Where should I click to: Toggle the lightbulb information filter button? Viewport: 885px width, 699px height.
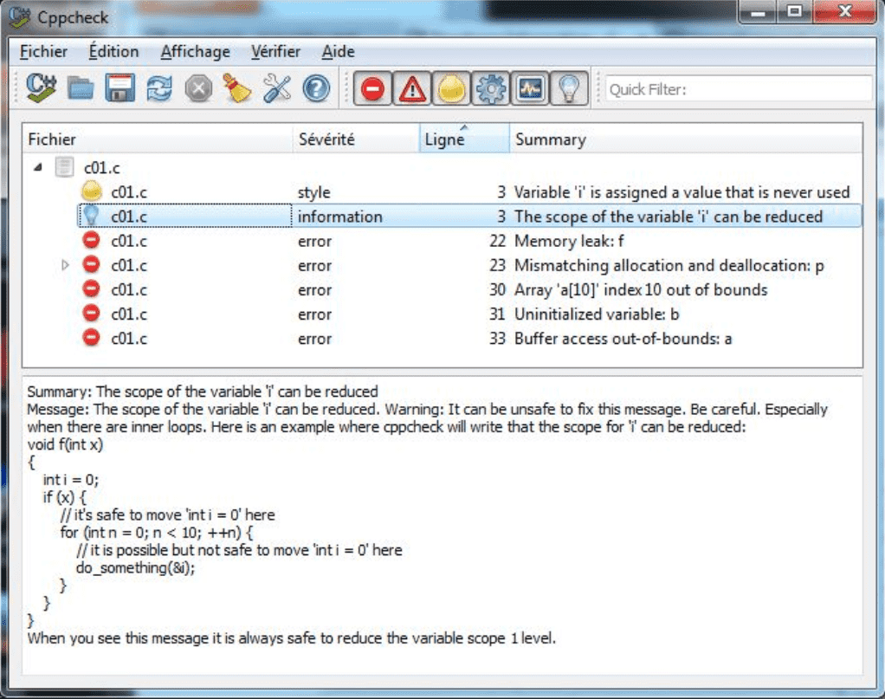[x=570, y=88]
